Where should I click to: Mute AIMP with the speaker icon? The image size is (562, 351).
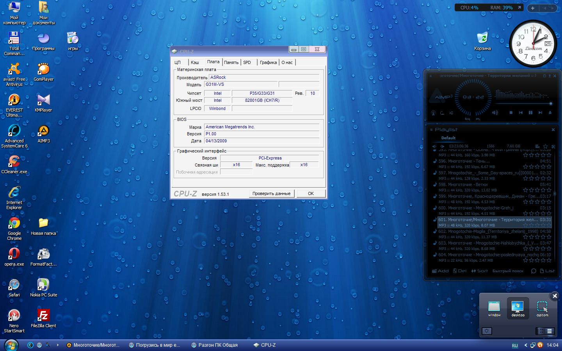(x=495, y=113)
